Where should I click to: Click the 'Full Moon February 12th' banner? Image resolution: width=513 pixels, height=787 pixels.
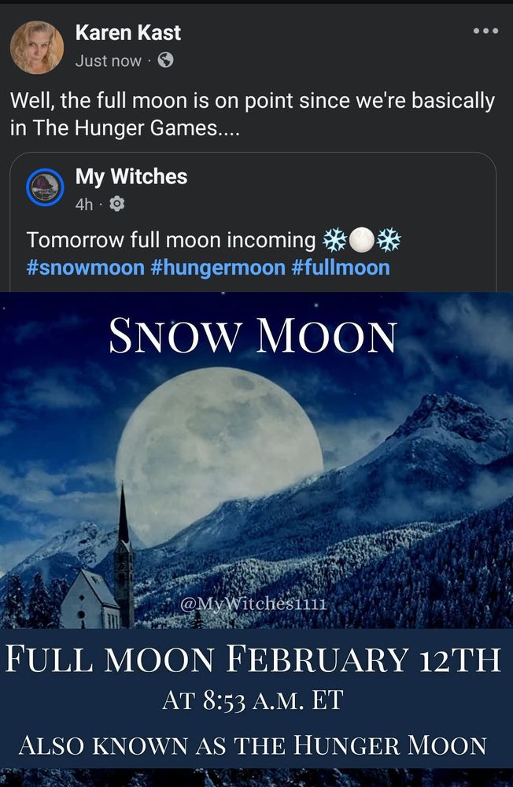pos(253,659)
